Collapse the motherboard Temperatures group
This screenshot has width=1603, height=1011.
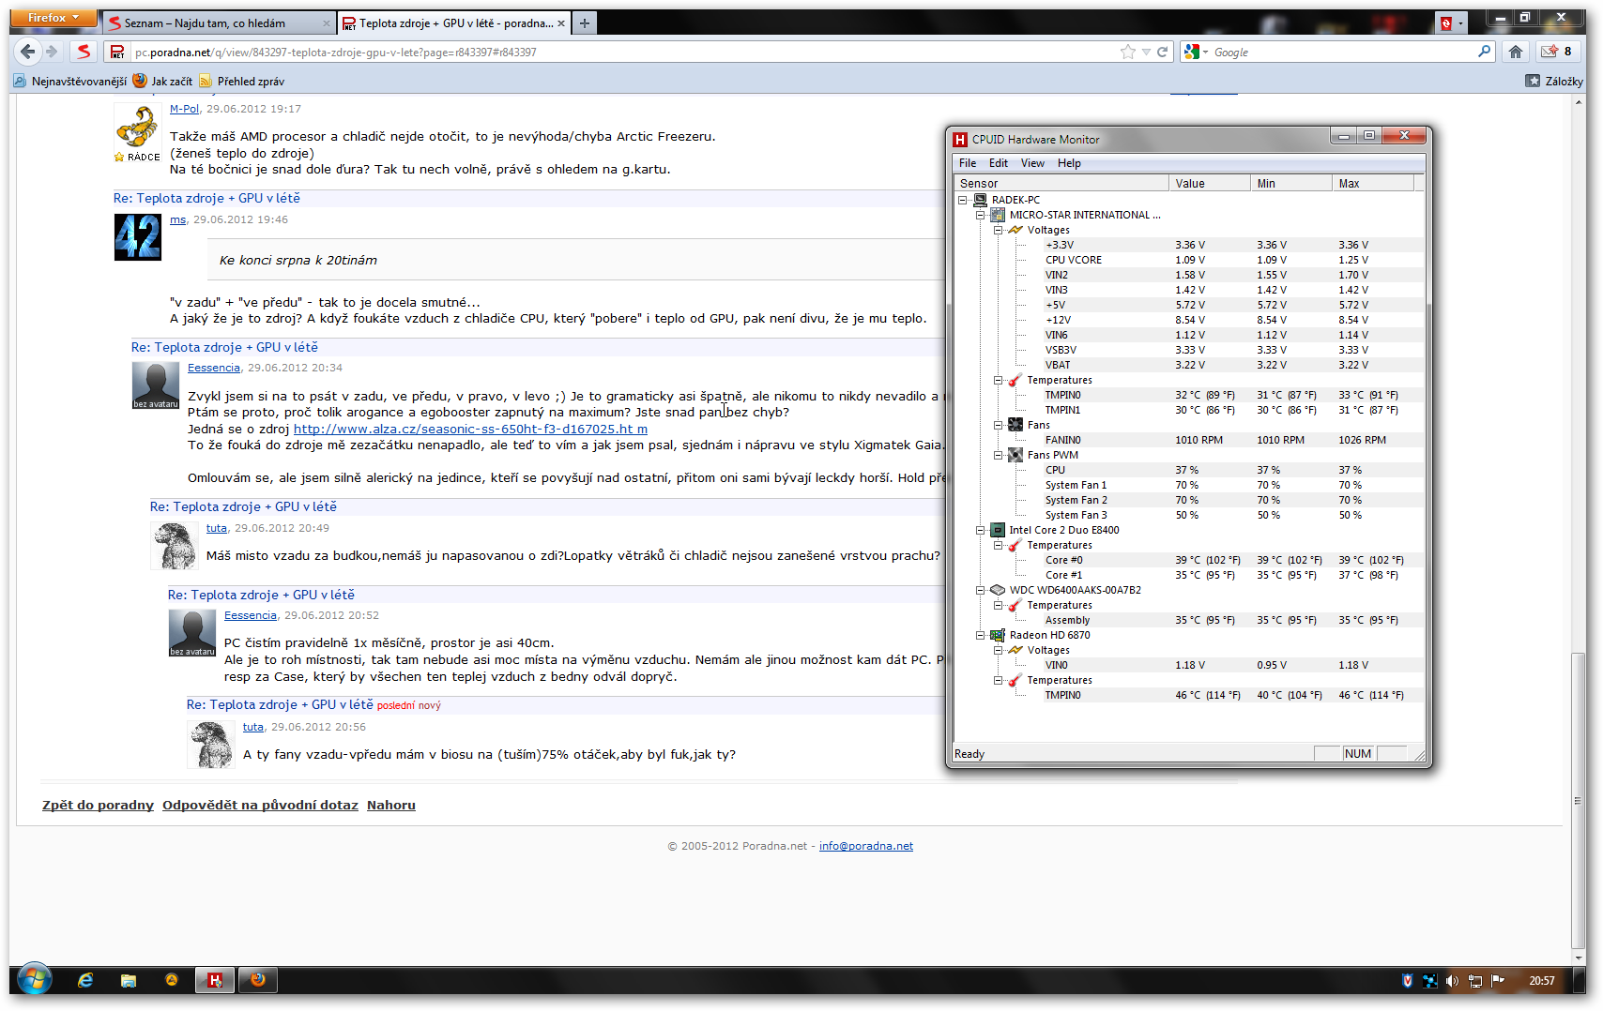click(x=998, y=380)
